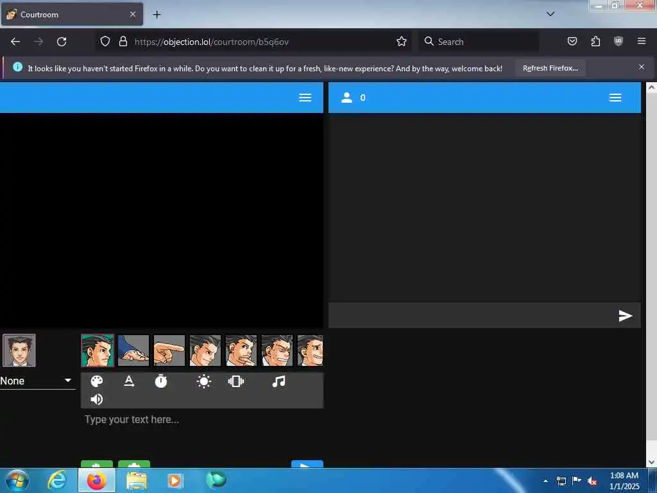Open Save to Pocket icon
The image size is (657, 493).
click(x=572, y=41)
